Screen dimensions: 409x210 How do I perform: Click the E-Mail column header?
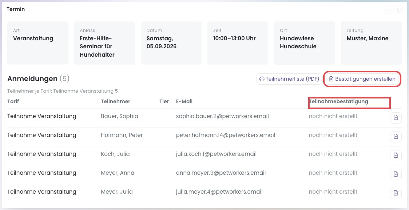[184, 101]
